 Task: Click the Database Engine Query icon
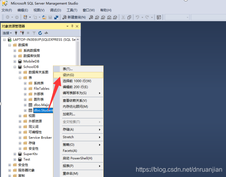(91, 17)
